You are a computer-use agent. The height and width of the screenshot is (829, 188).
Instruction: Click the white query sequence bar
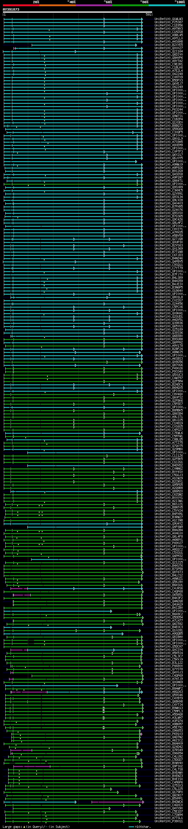pos(77,12)
